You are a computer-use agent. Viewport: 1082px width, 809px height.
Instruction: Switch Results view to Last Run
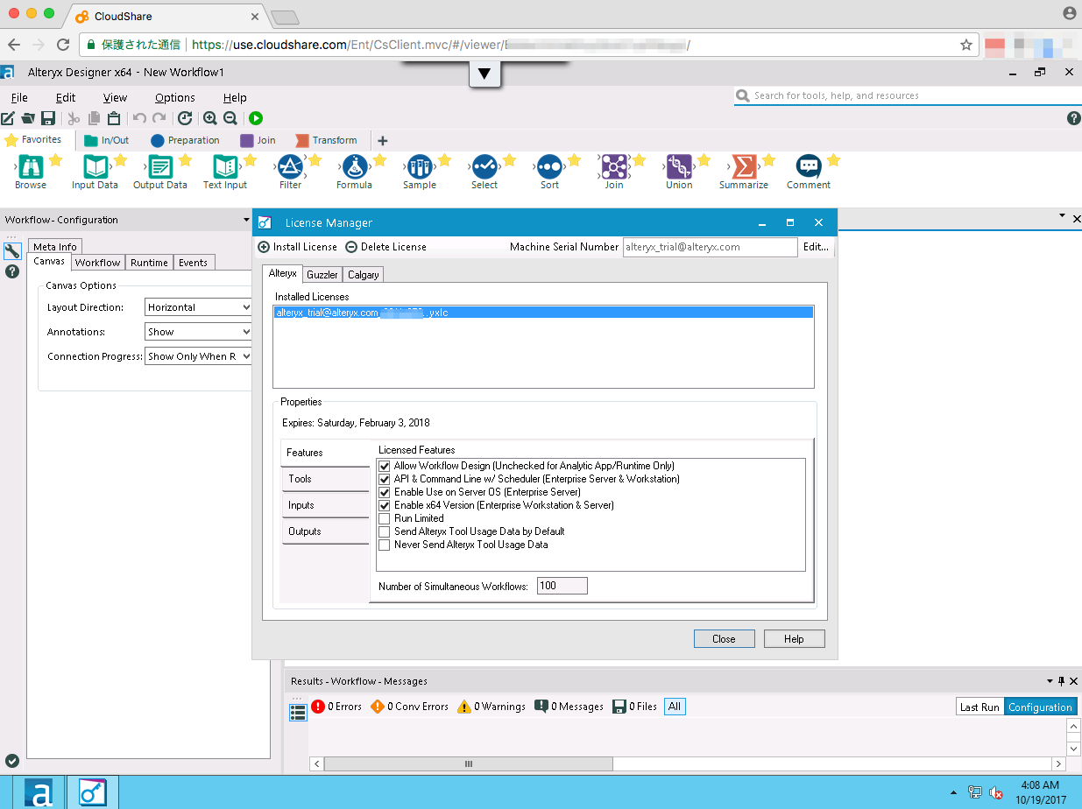coord(979,707)
